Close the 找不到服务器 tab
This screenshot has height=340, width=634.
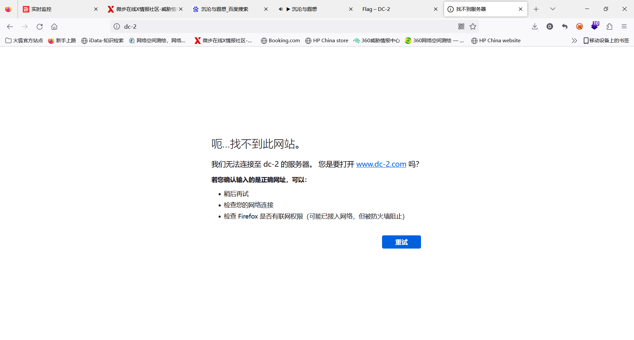point(520,9)
